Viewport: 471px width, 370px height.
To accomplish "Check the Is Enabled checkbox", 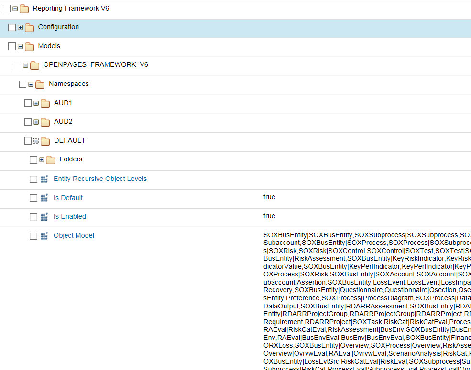I will point(33,217).
